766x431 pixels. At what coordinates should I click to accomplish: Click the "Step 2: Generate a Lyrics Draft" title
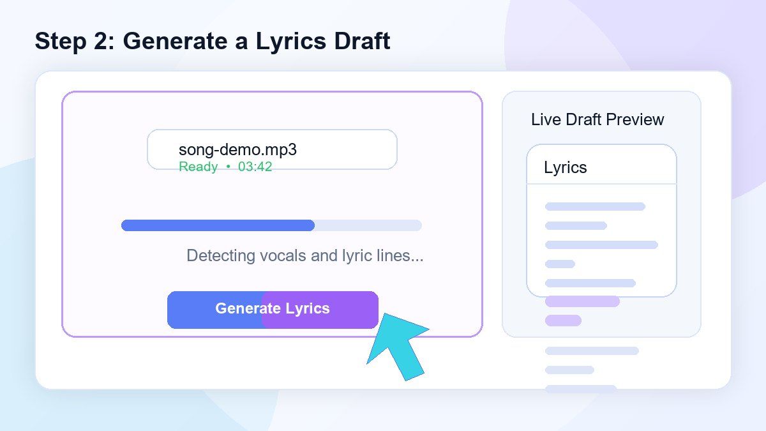pyautogui.click(x=213, y=41)
